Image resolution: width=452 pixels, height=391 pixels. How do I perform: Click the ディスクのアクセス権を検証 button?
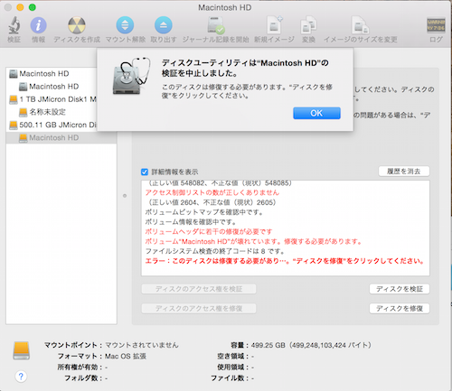click(x=199, y=289)
